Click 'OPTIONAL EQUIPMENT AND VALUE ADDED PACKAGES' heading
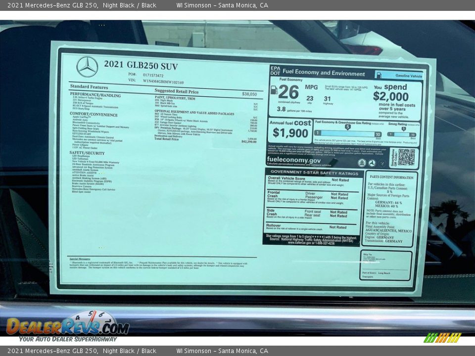The width and height of the screenshot is (475, 356). click(x=194, y=112)
